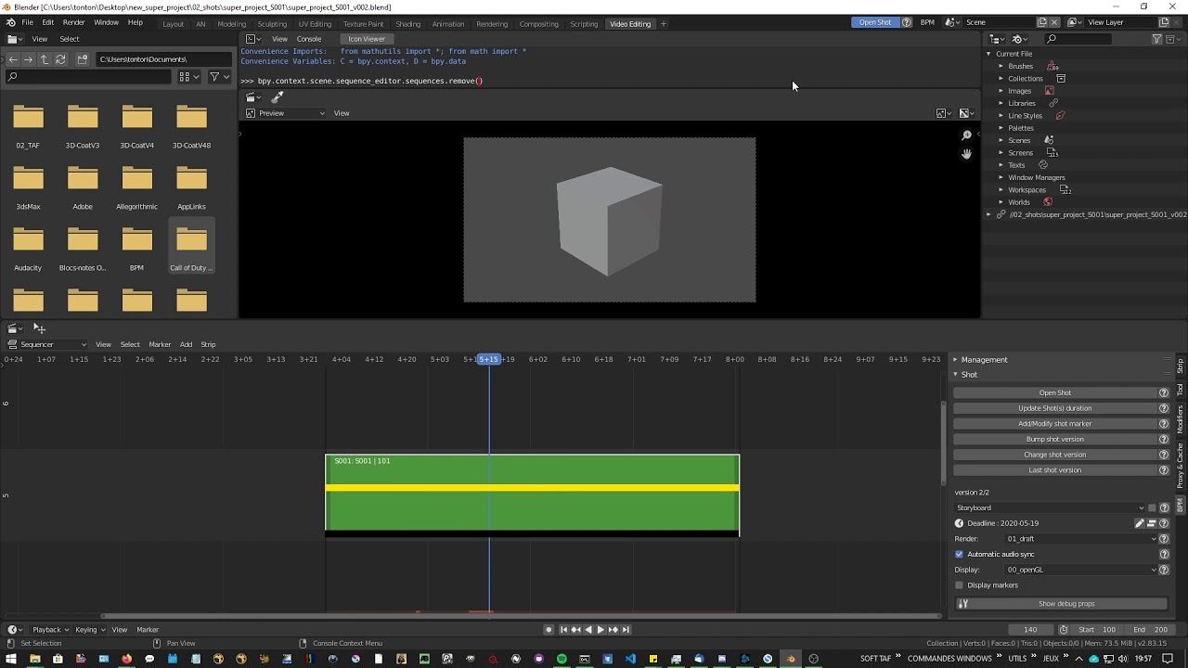Click the Bump shot version button
Viewport: 1188px width, 668px height.
pyautogui.click(x=1054, y=439)
